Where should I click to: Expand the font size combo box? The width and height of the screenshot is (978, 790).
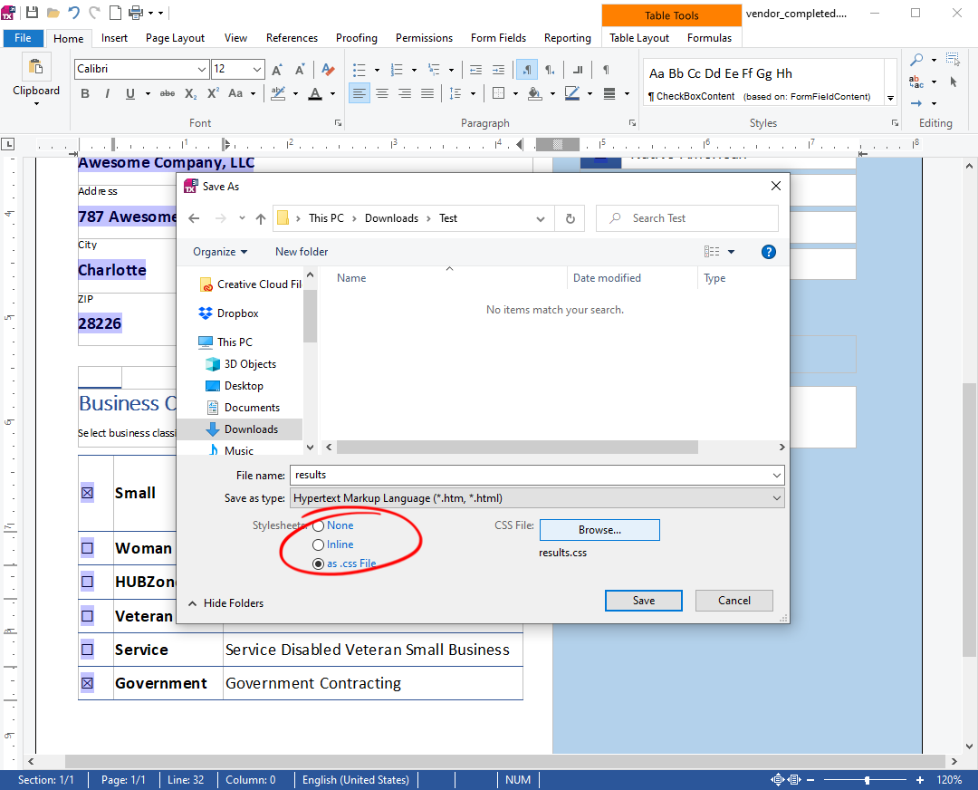(256, 69)
